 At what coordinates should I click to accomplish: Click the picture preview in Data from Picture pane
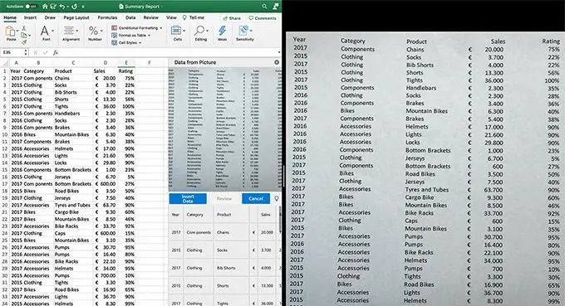pyautogui.click(x=225, y=129)
